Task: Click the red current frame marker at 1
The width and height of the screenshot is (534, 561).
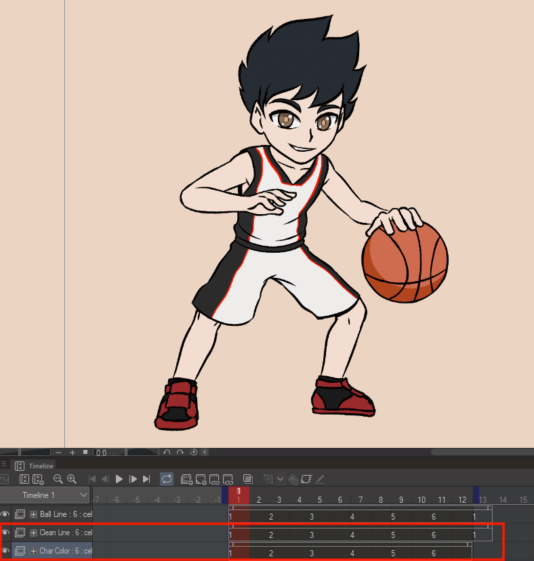Action: point(239,495)
